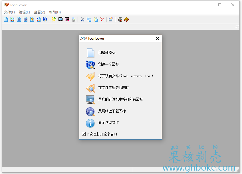Click the red X delete toolbar icon
The image size is (242, 174).
[102, 19]
